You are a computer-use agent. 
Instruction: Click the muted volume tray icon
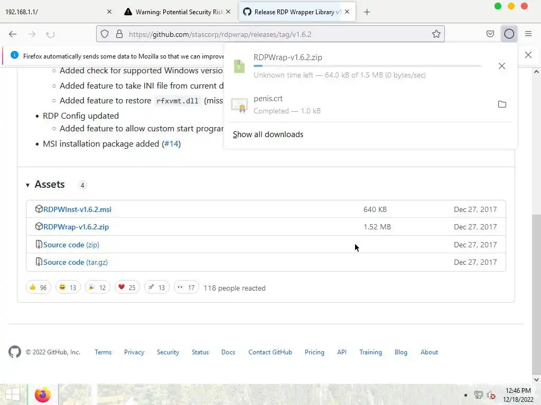(x=491, y=395)
